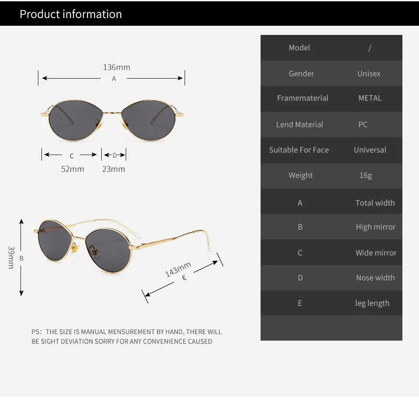The width and height of the screenshot is (419, 407).
Task: Click the leg length description cell
Action: click(x=372, y=303)
